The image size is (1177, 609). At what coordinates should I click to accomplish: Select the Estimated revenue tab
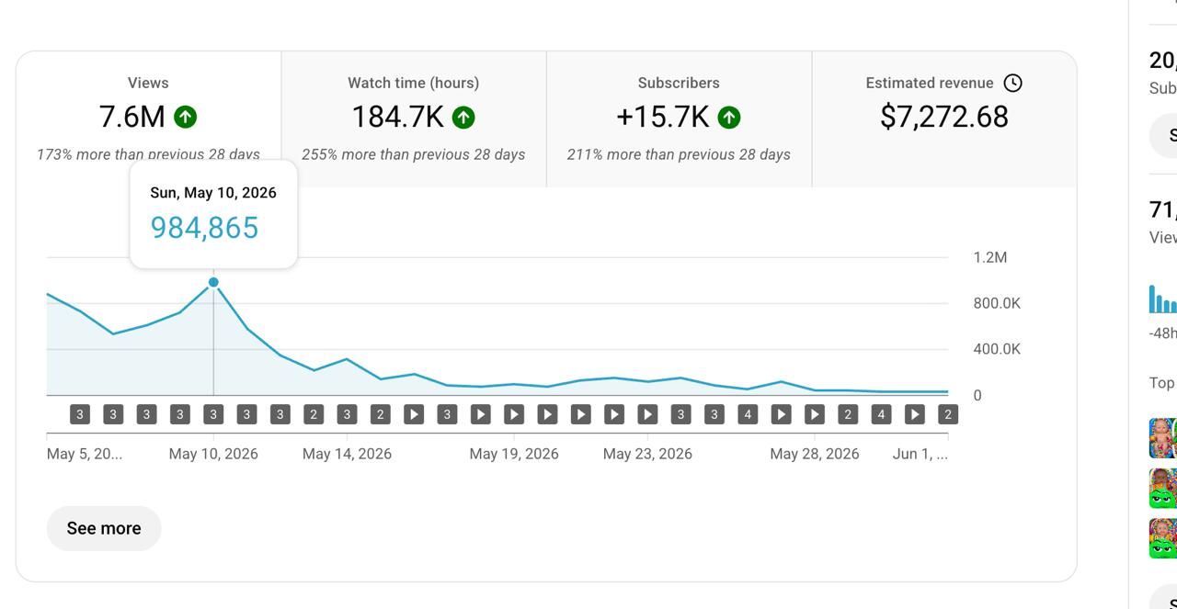[x=944, y=119]
